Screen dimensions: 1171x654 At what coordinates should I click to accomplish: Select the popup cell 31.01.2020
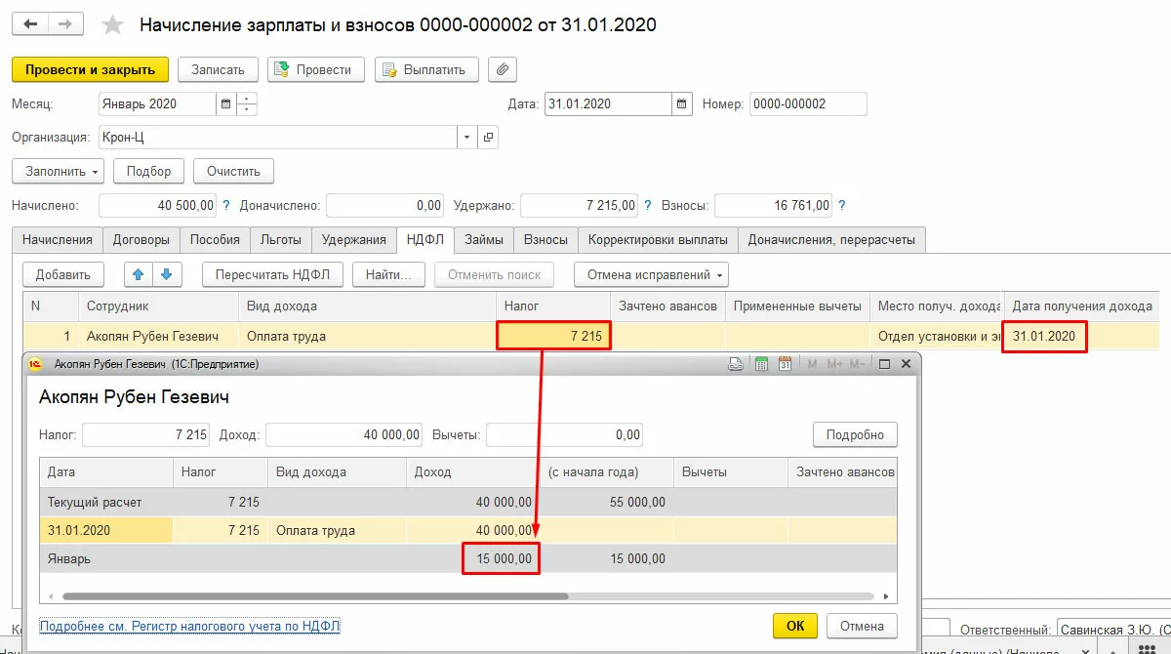[105, 530]
